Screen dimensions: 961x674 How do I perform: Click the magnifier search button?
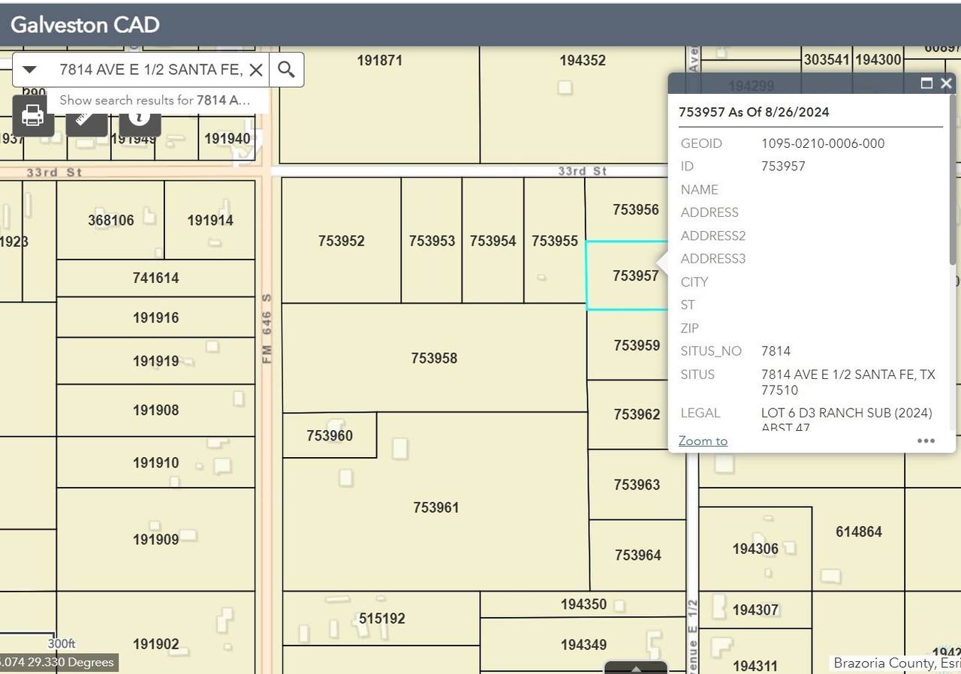click(x=286, y=70)
